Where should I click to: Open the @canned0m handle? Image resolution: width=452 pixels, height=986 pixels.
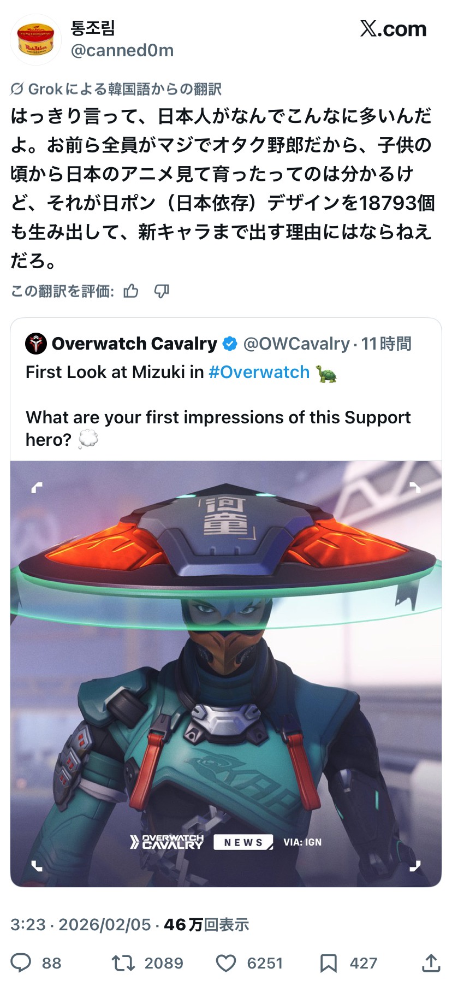[x=122, y=51]
